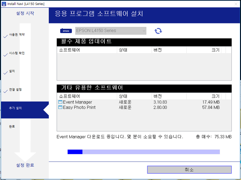
Task: Close the Install Navi window
Action: click(x=236, y=4)
